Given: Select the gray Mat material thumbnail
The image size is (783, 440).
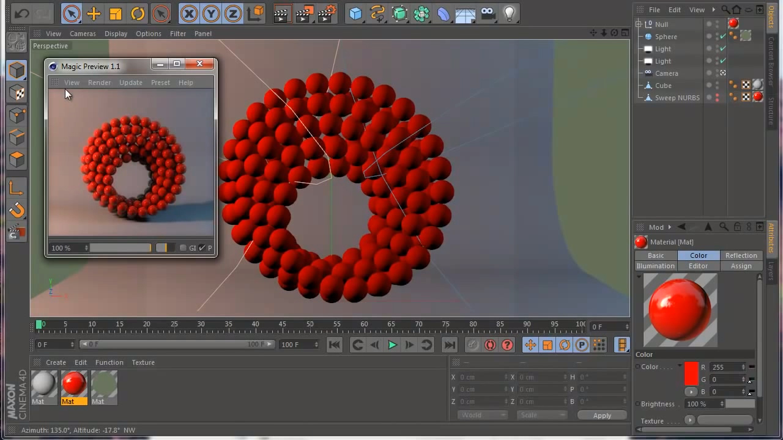Looking at the screenshot, I should pyautogui.click(x=43, y=384).
